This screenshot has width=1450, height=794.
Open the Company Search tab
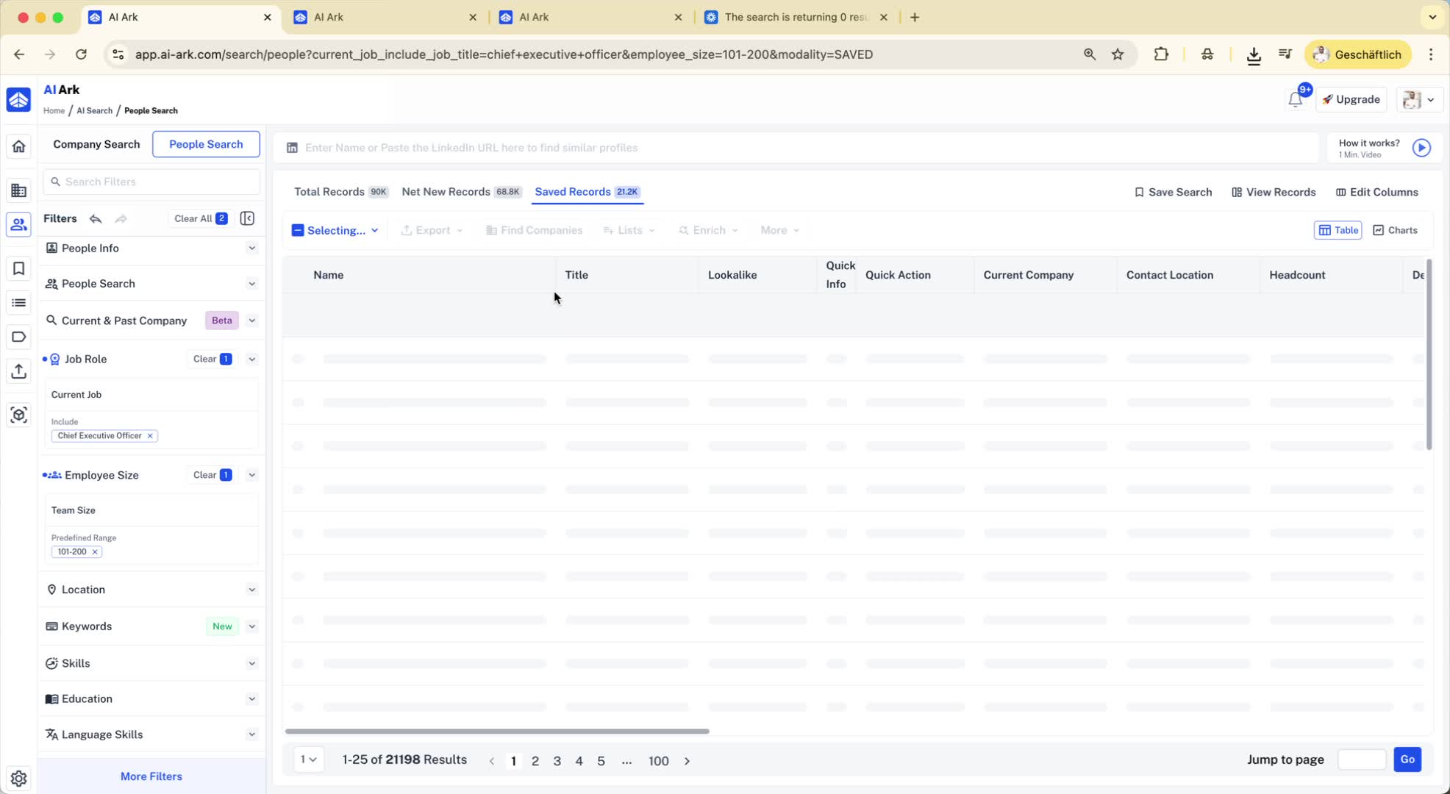click(x=96, y=144)
